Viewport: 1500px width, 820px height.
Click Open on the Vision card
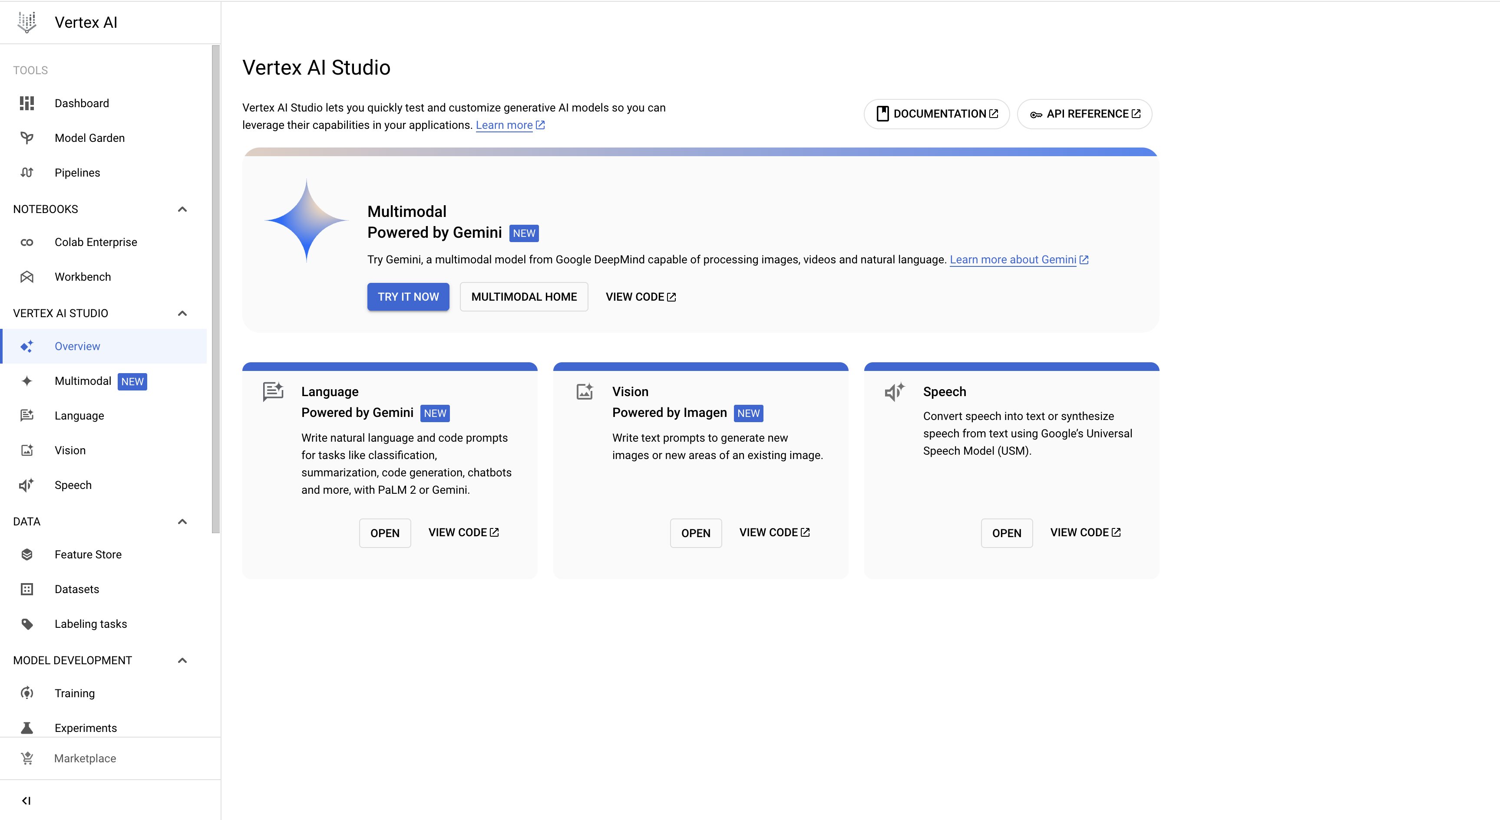[696, 533]
